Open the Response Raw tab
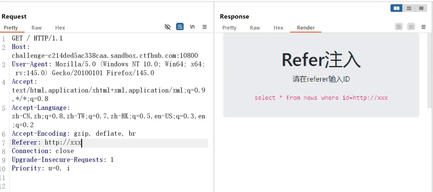This screenshot has width=433, height=192. pos(255,28)
